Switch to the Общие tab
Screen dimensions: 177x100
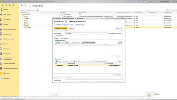56,38
